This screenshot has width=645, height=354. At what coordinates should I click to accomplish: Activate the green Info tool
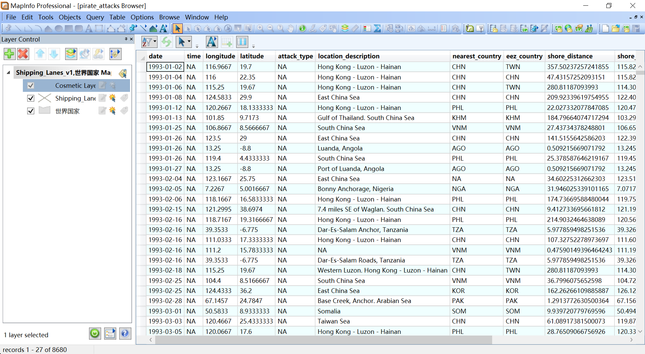302,28
